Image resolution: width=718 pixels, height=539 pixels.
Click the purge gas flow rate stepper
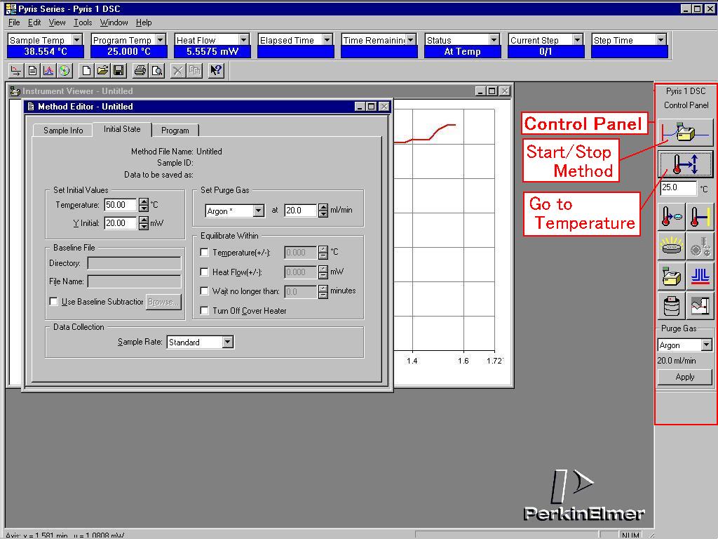tap(323, 211)
